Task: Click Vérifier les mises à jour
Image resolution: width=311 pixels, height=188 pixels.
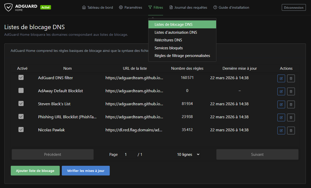Action: tap(86, 171)
